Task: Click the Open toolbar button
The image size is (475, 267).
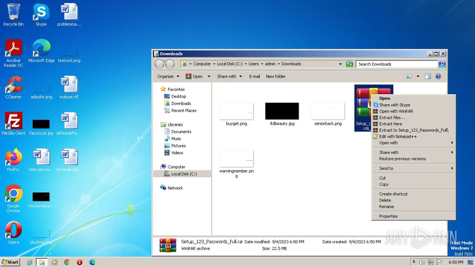Action: tap(194, 76)
